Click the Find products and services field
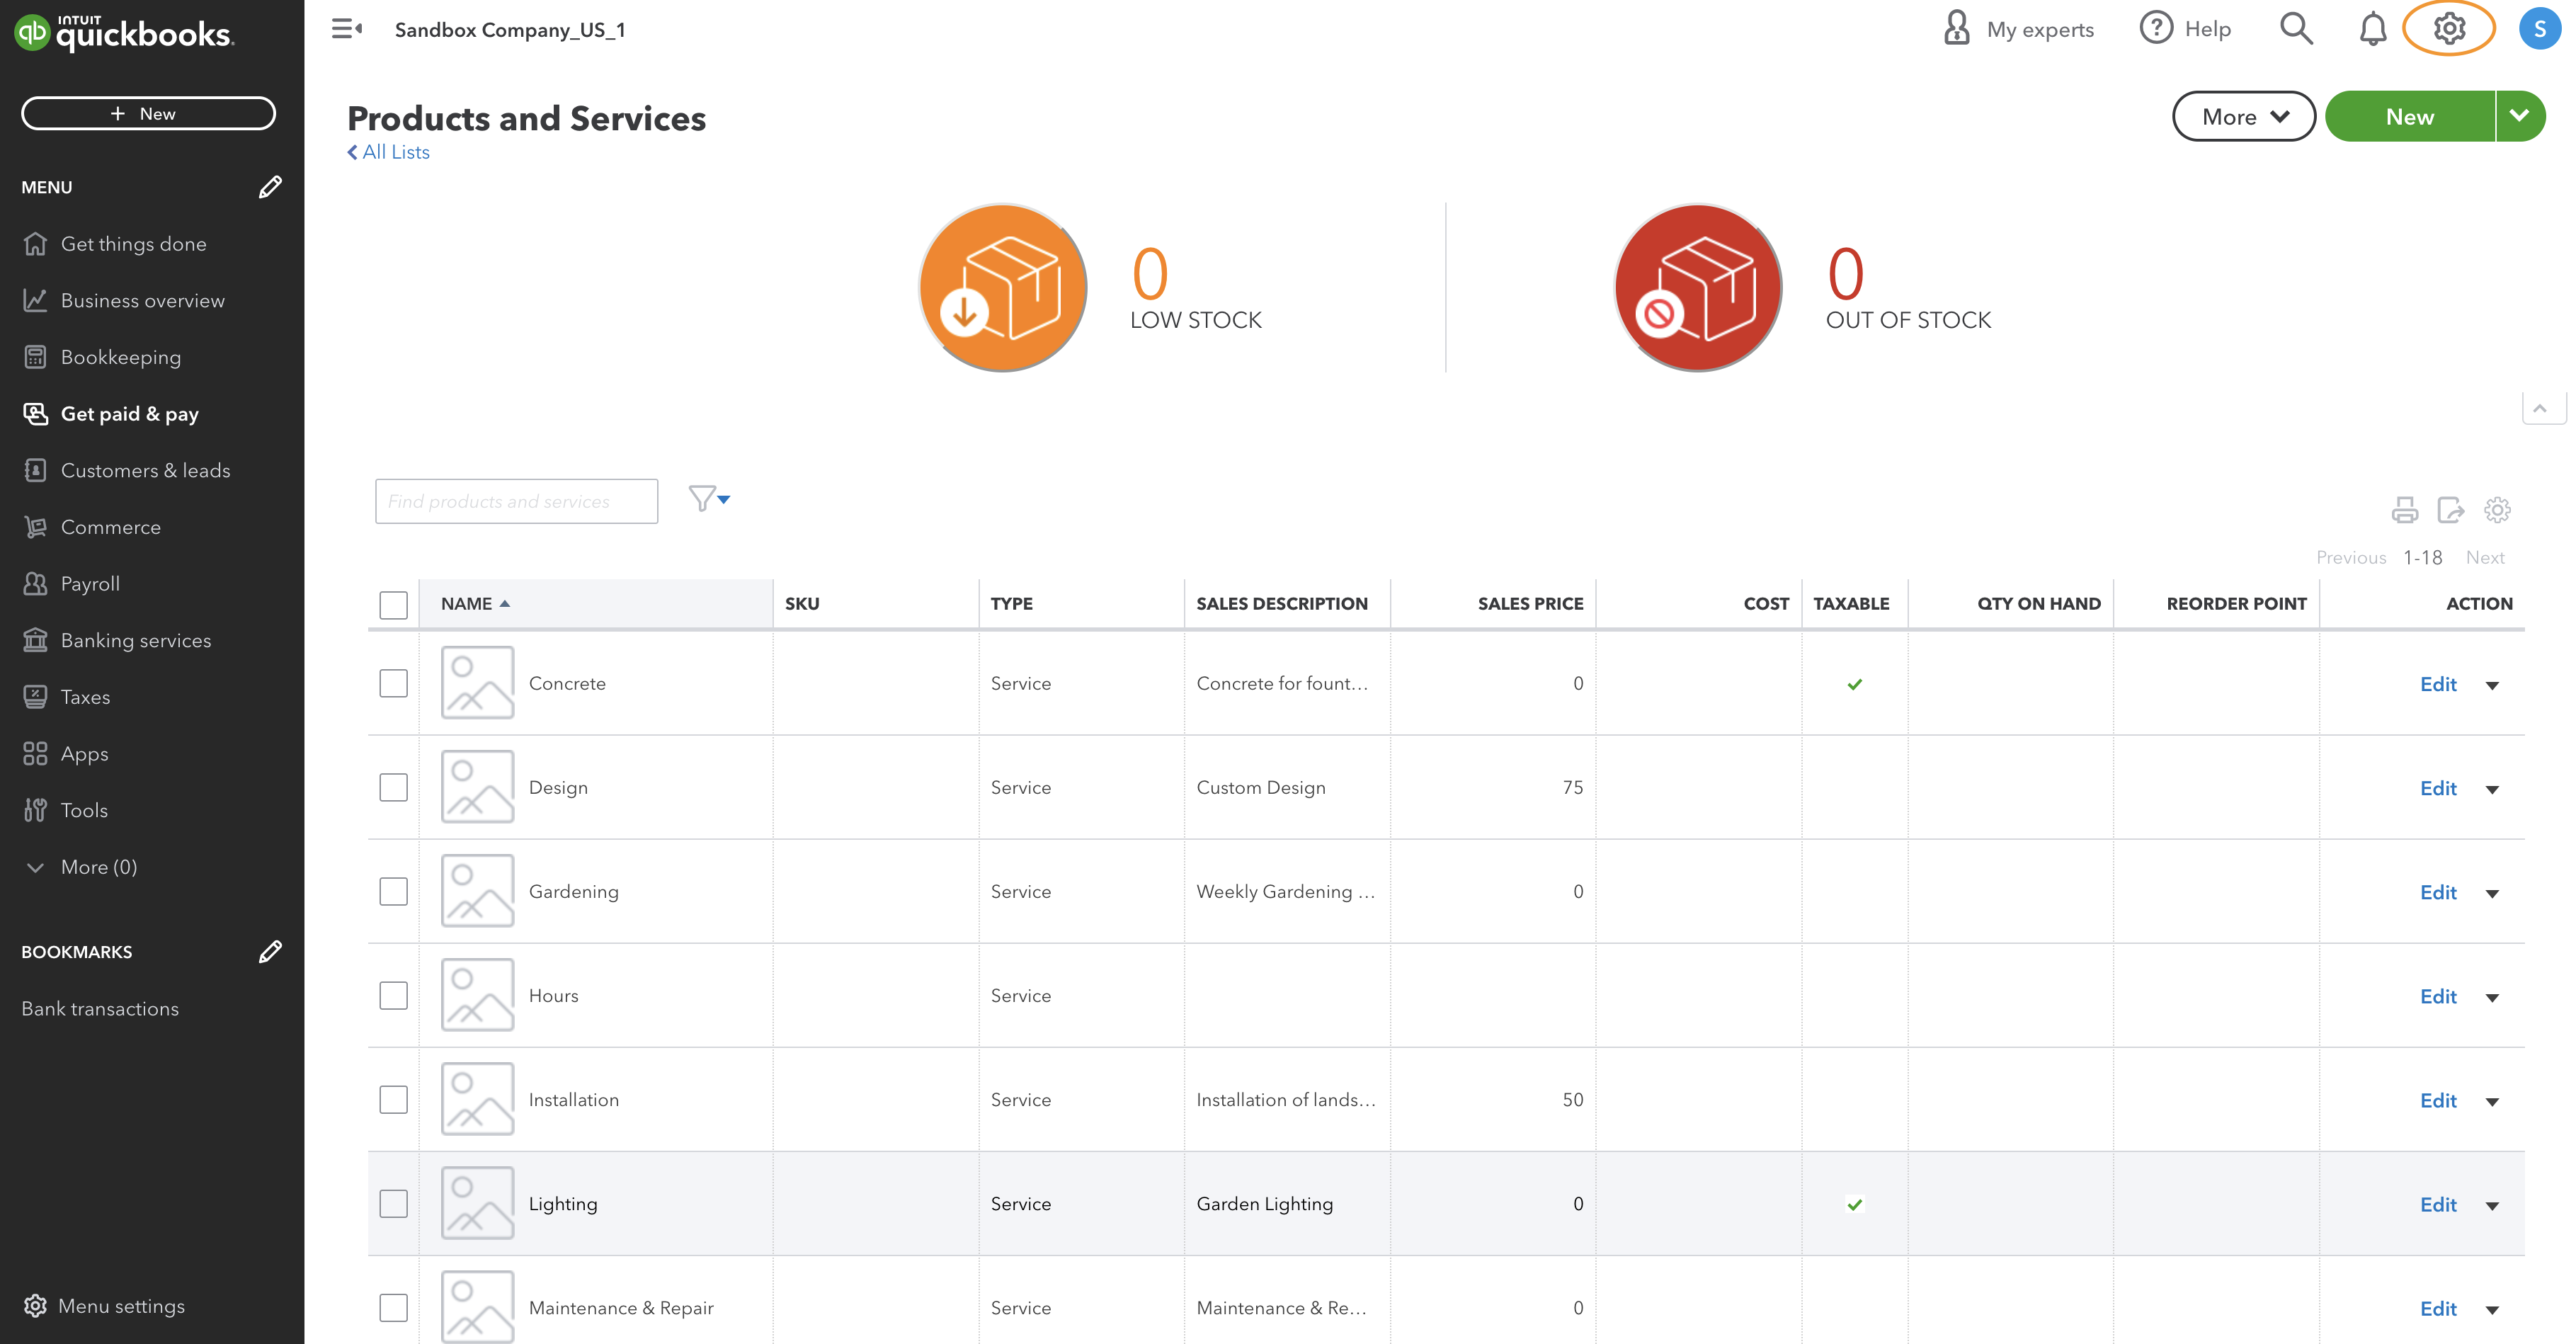Viewport: 2576px width, 1344px height. [x=516, y=501]
